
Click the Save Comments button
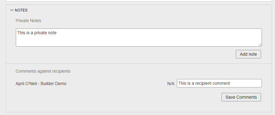[x=241, y=97]
